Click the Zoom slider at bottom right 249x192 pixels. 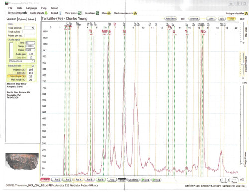(x=235, y=179)
